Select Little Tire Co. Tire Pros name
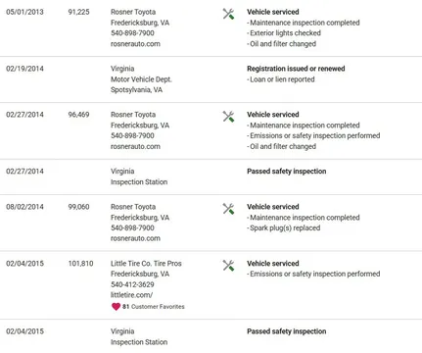 [146, 264]
